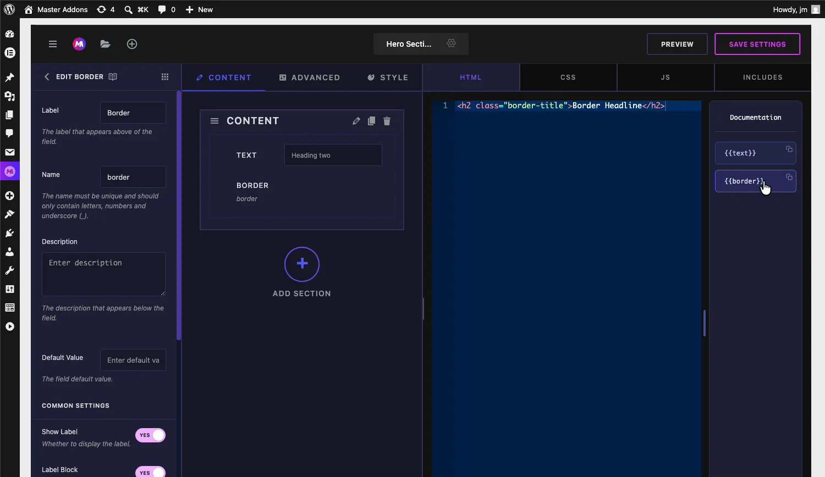Click the play circle icon in sidebar
The width and height of the screenshot is (825, 477).
9,326
